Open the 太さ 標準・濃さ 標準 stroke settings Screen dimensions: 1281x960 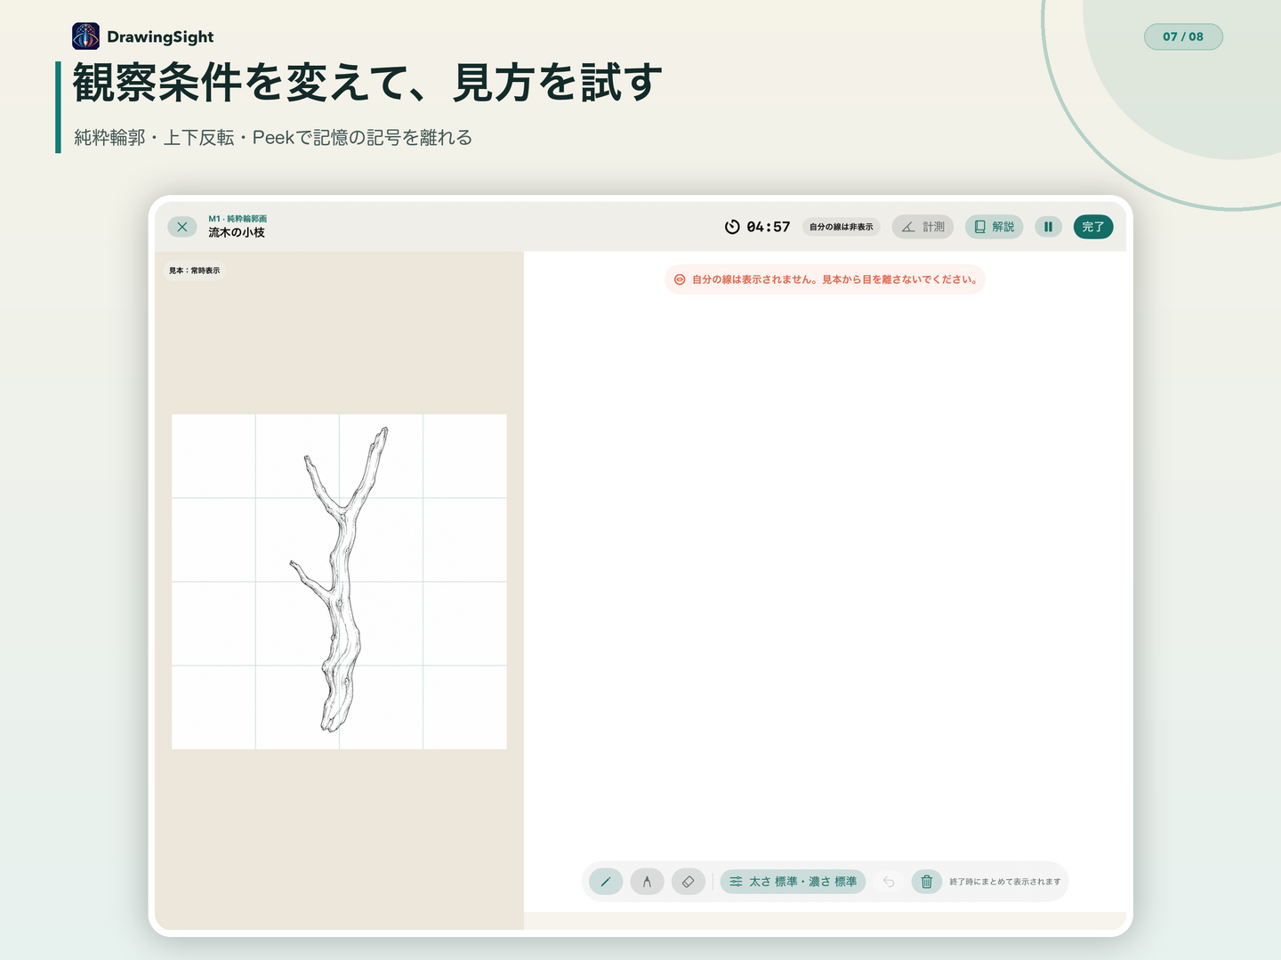793,882
